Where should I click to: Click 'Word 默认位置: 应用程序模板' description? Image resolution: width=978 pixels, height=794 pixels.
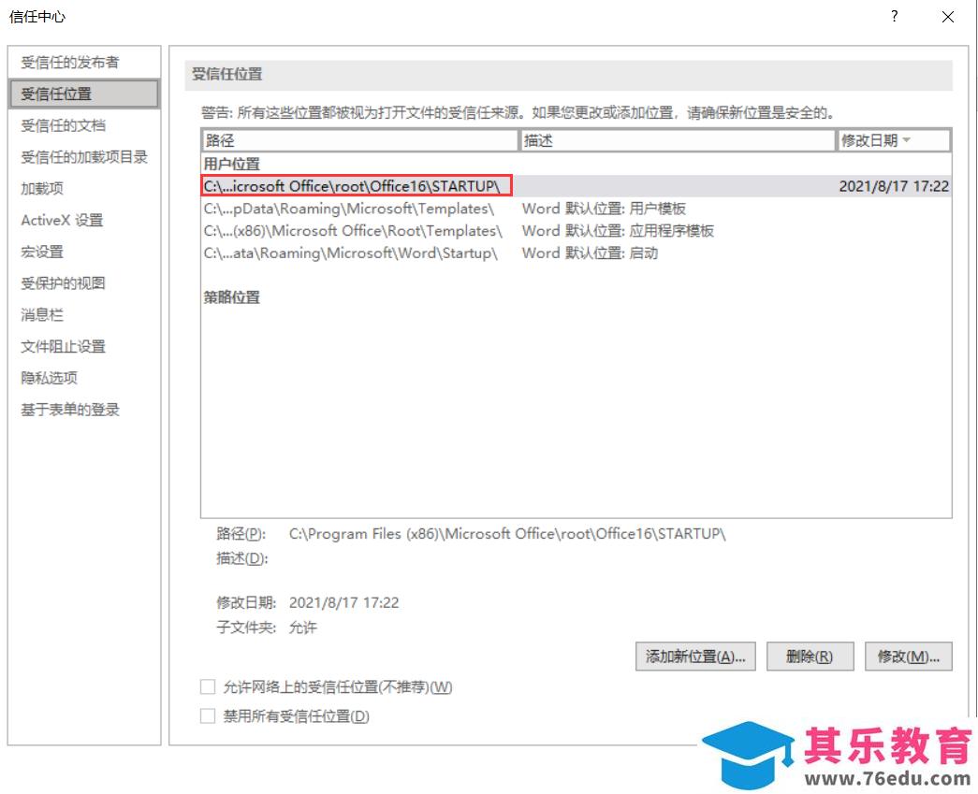click(x=618, y=231)
